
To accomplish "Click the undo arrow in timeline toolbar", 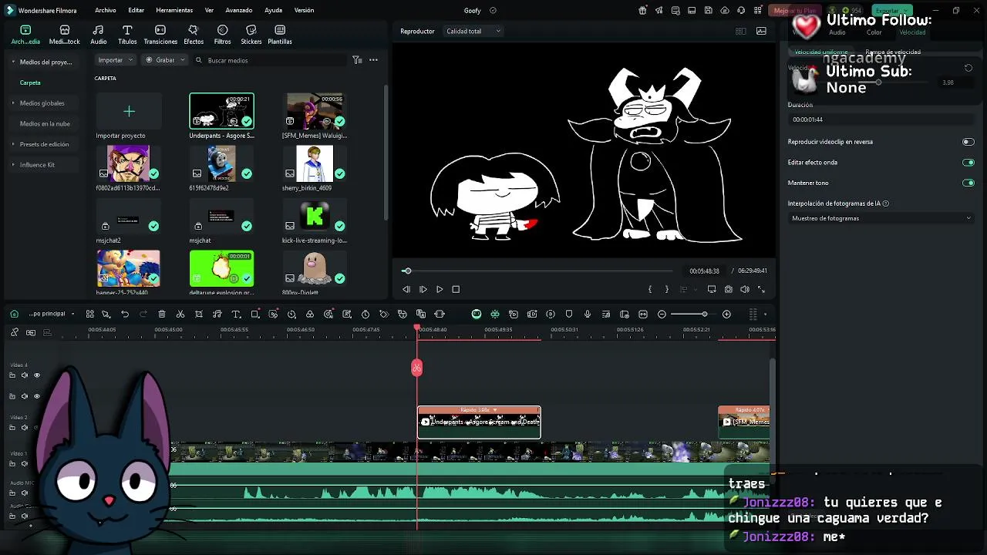I will (125, 314).
